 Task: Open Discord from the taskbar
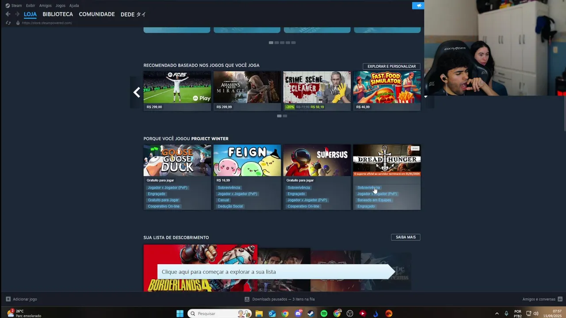point(298,314)
